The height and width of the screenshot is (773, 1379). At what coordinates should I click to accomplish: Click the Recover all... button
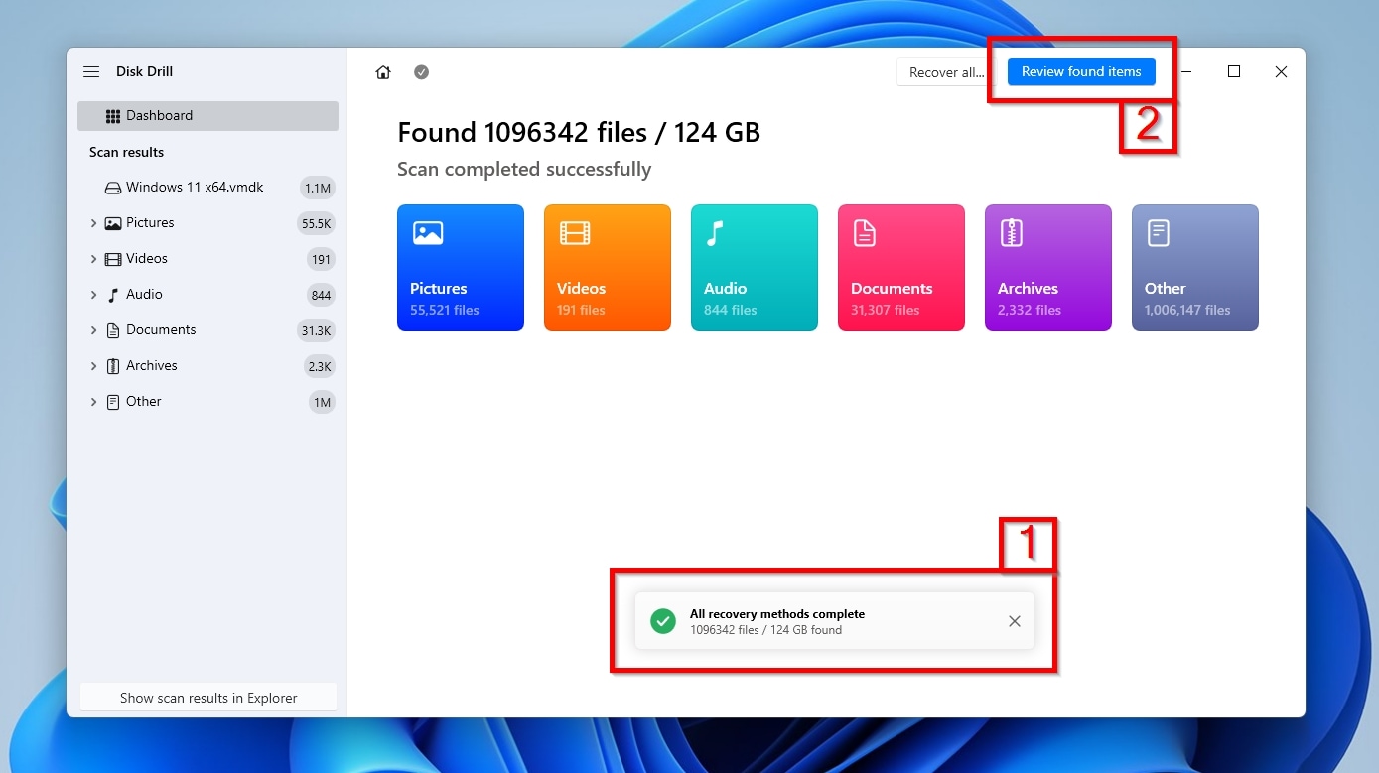click(x=946, y=72)
